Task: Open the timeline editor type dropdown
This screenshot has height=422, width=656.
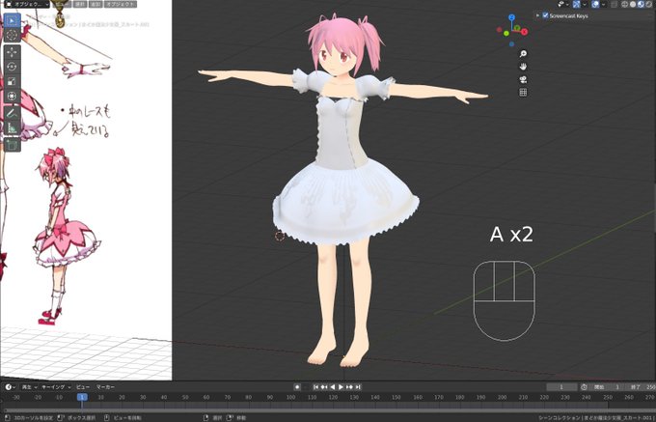Action: point(10,387)
